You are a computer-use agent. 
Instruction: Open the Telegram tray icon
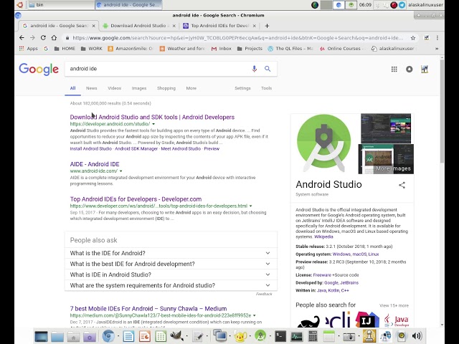click(402, 5)
